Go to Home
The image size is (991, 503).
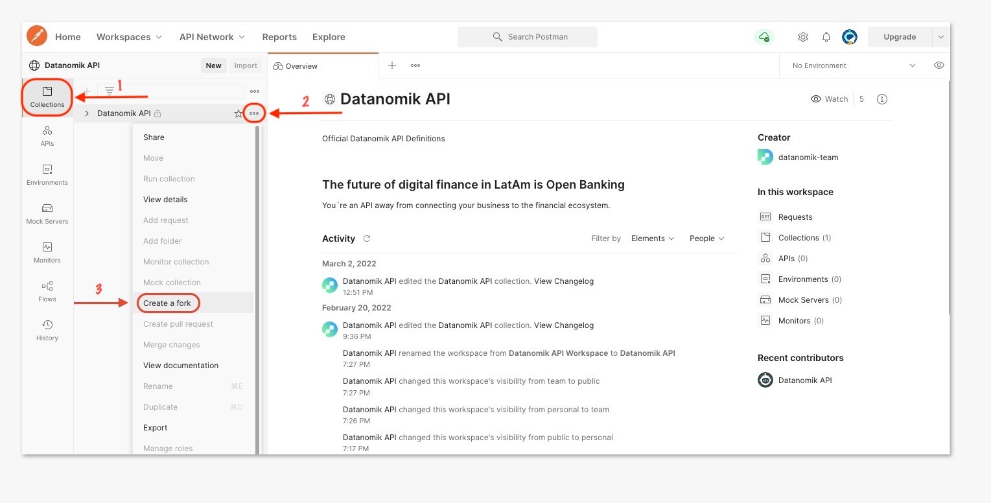(68, 37)
